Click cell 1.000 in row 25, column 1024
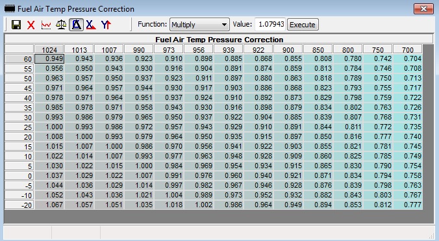 click(49, 127)
